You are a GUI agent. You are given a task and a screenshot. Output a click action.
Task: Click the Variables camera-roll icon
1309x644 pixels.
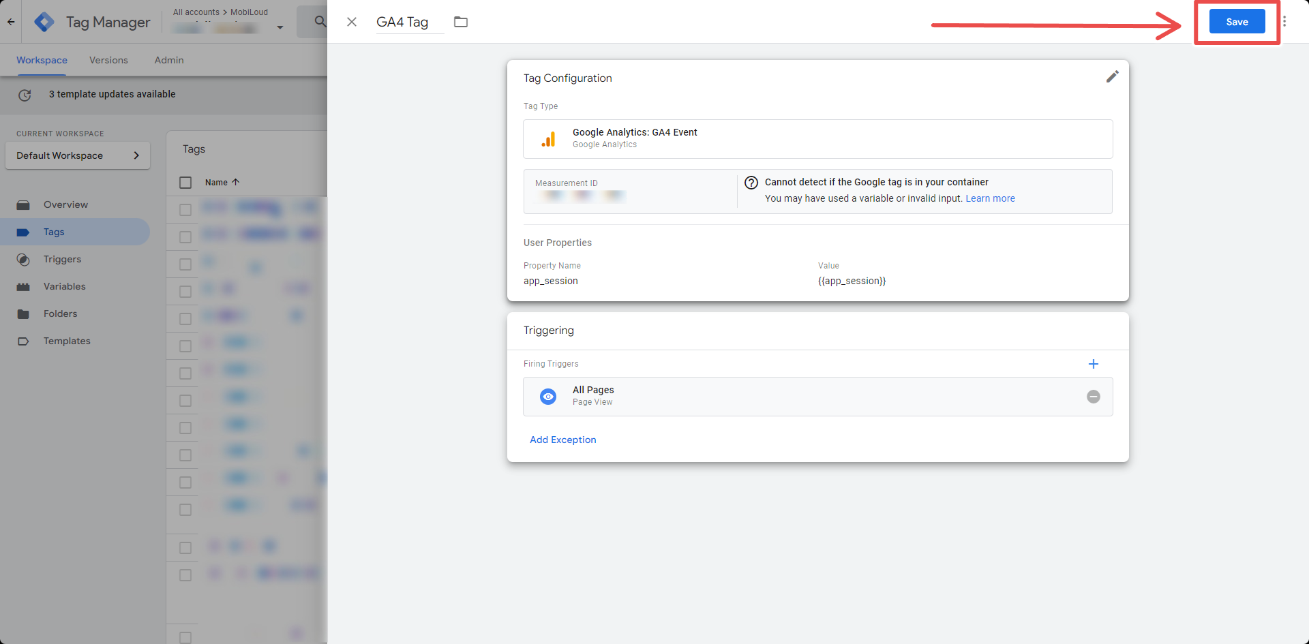point(23,286)
